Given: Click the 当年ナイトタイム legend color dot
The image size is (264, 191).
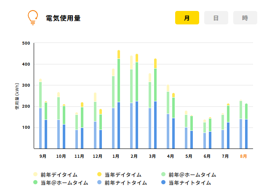Looking at the screenshot, I should pos(163,182).
